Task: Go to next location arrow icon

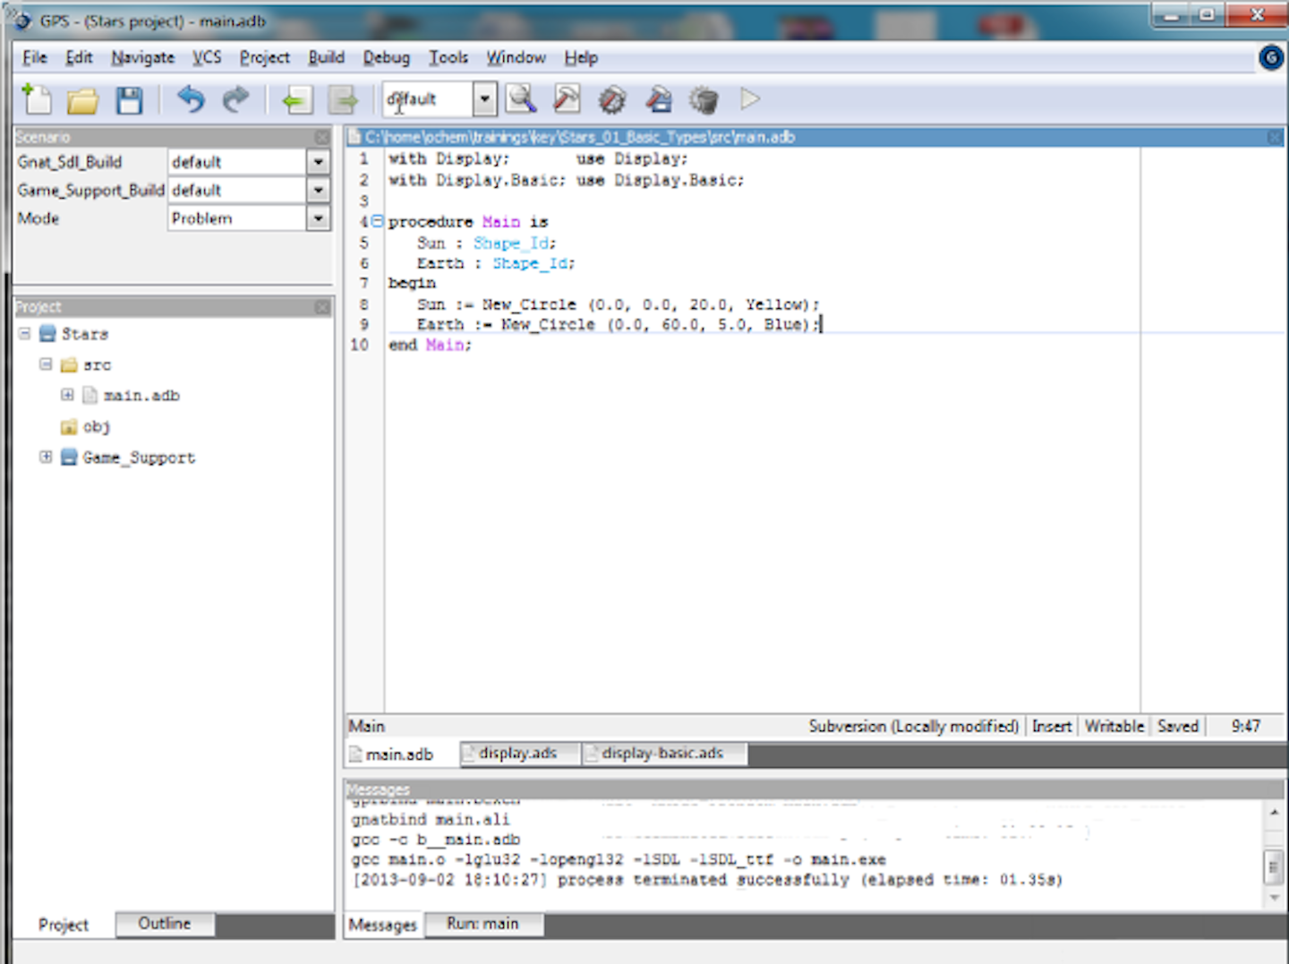Action: click(x=343, y=100)
